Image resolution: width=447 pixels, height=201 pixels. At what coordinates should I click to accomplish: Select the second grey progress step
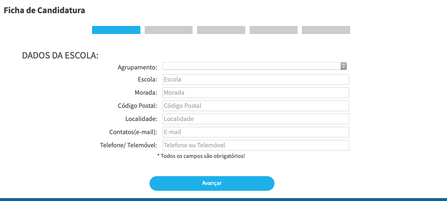pos(168,30)
